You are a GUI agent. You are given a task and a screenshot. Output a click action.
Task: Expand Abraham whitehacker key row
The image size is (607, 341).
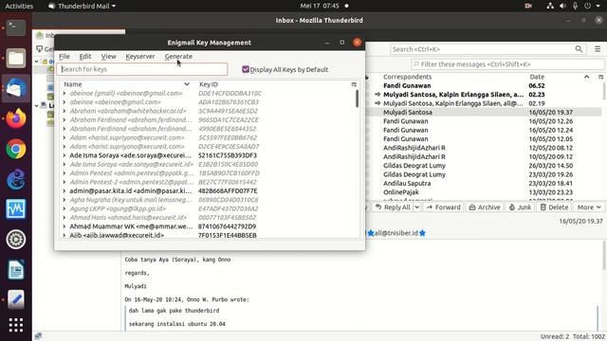64,111
